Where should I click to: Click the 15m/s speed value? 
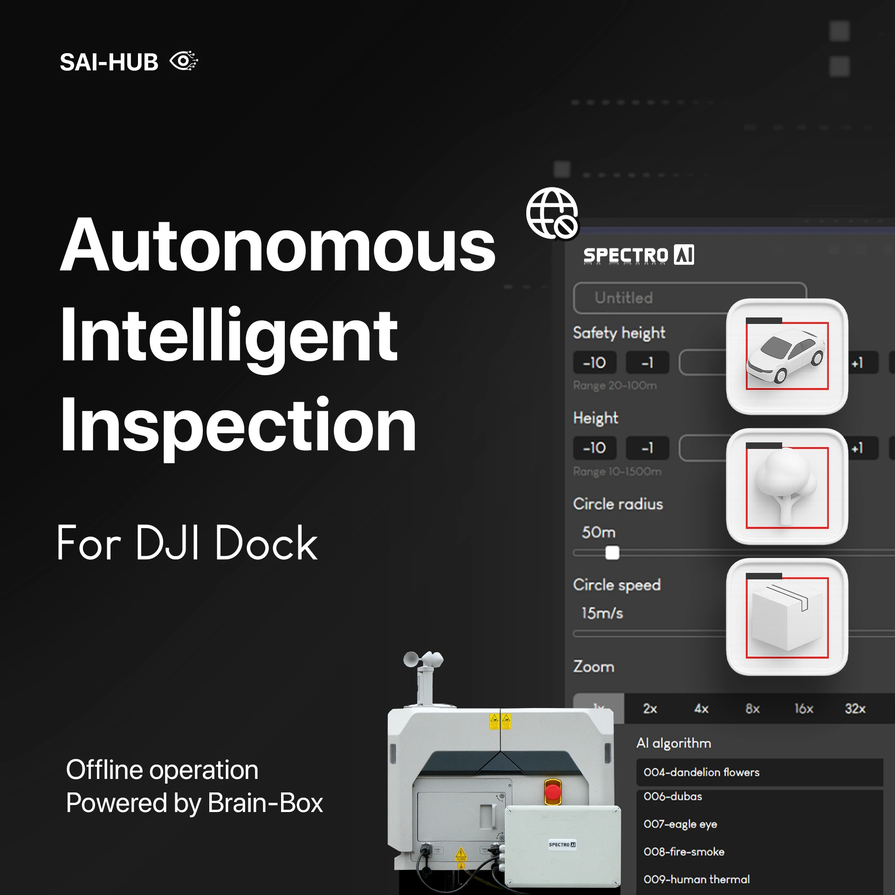click(602, 613)
